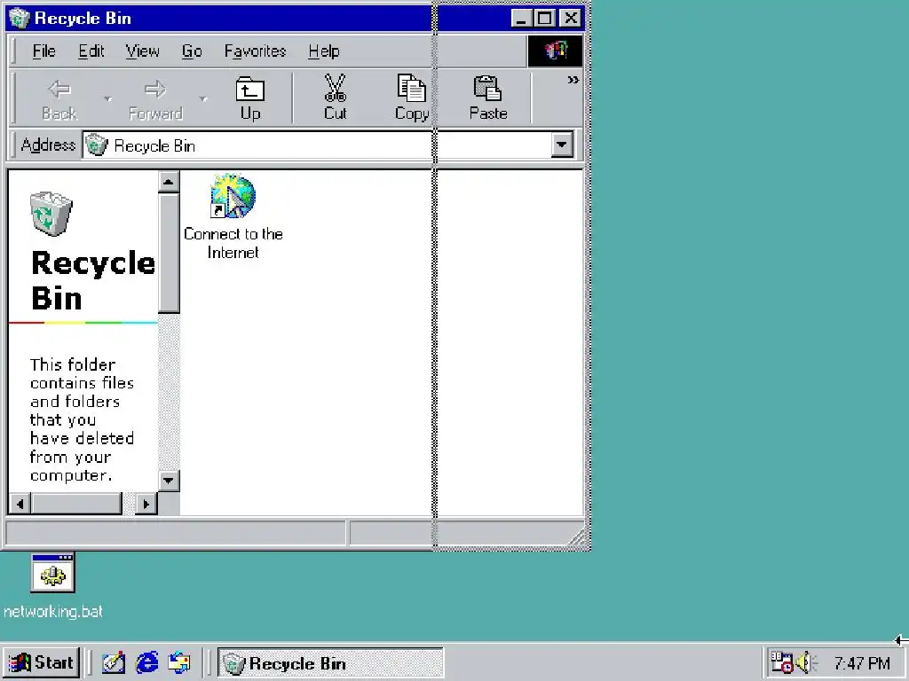Click the Paste clipboard icon
The image size is (909, 681).
pos(487,88)
